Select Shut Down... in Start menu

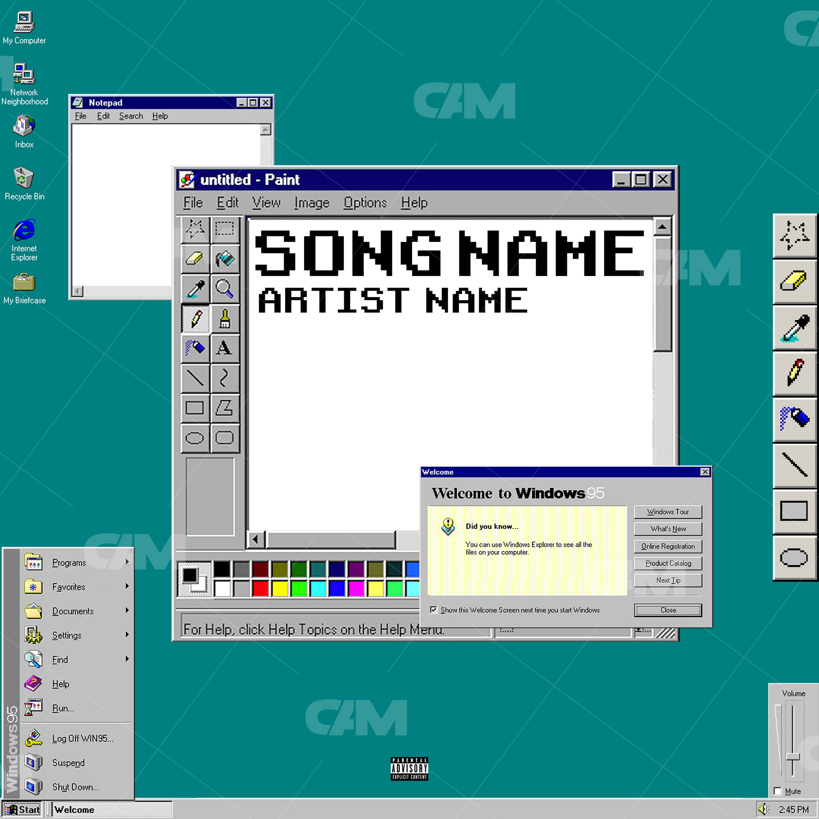pyautogui.click(x=78, y=787)
